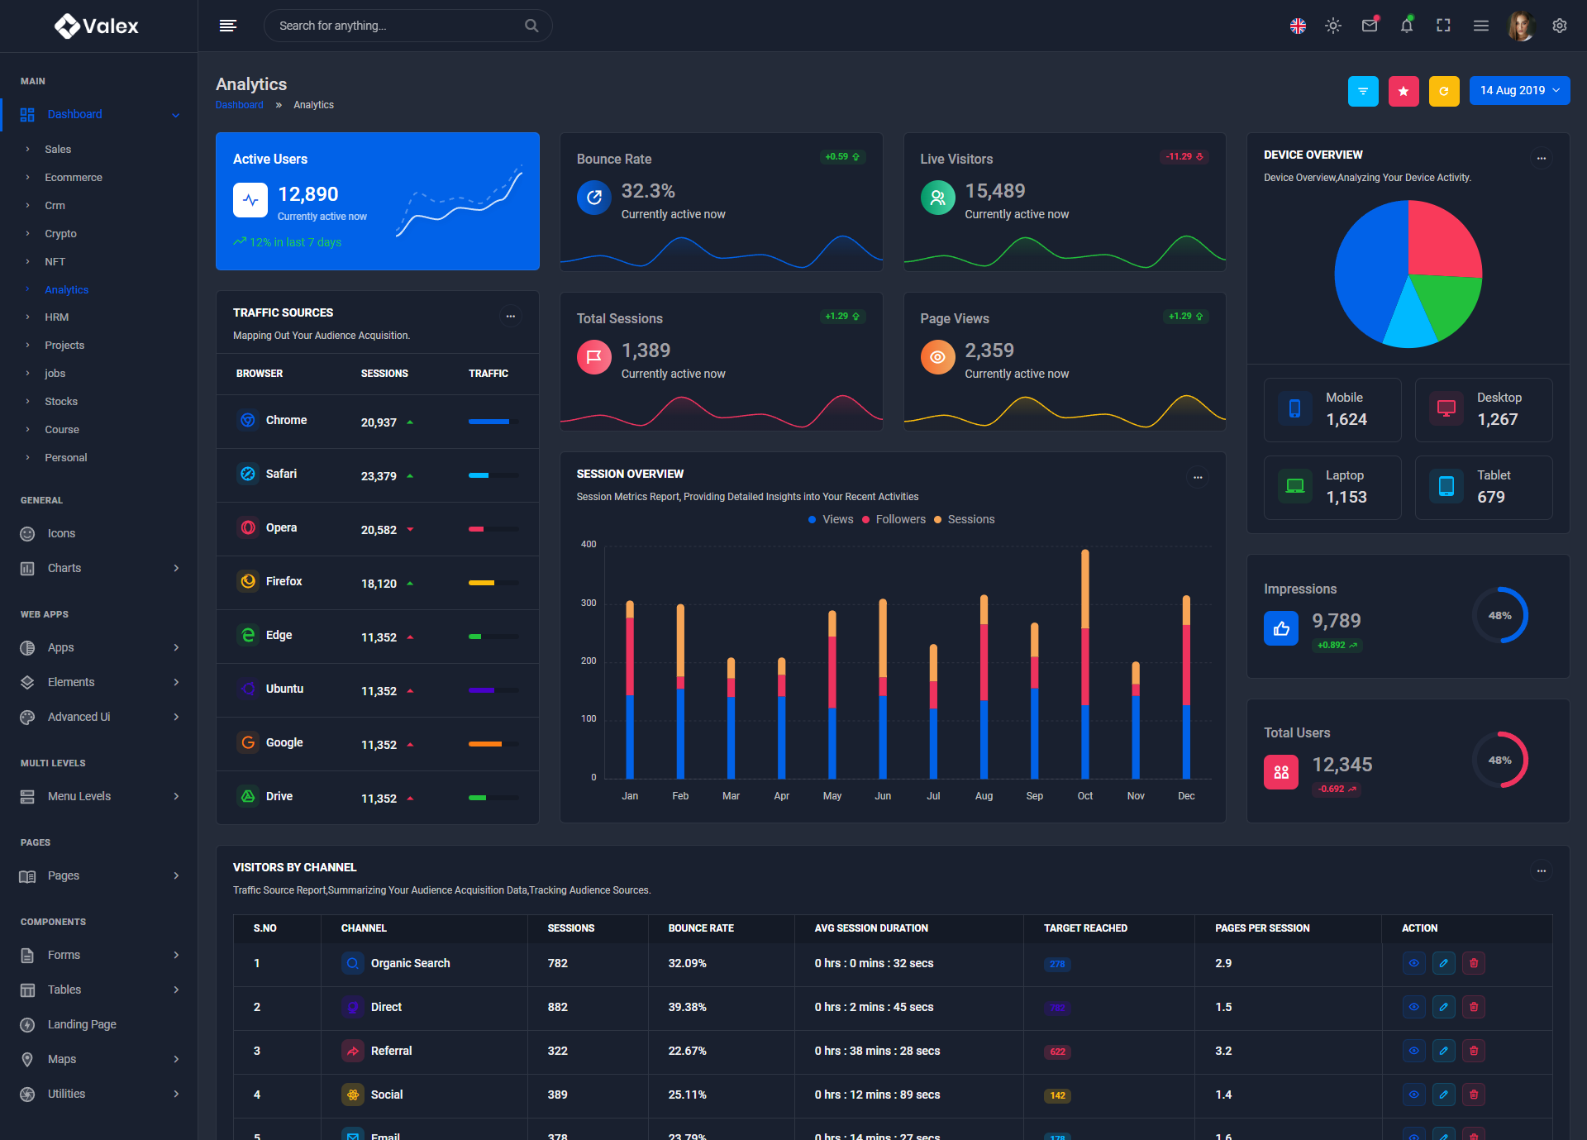Toggle the light/dark theme sun icon
Image resolution: width=1587 pixels, height=1140 pixels.
tap(1332, 26)
